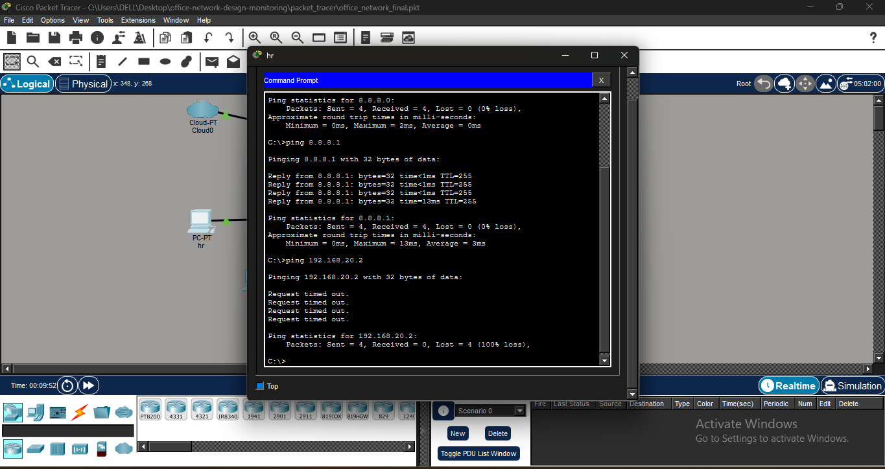This screenshot has width=885, height=469.
Task: Click Delete scenario button
Action: [x=498, y=433]
